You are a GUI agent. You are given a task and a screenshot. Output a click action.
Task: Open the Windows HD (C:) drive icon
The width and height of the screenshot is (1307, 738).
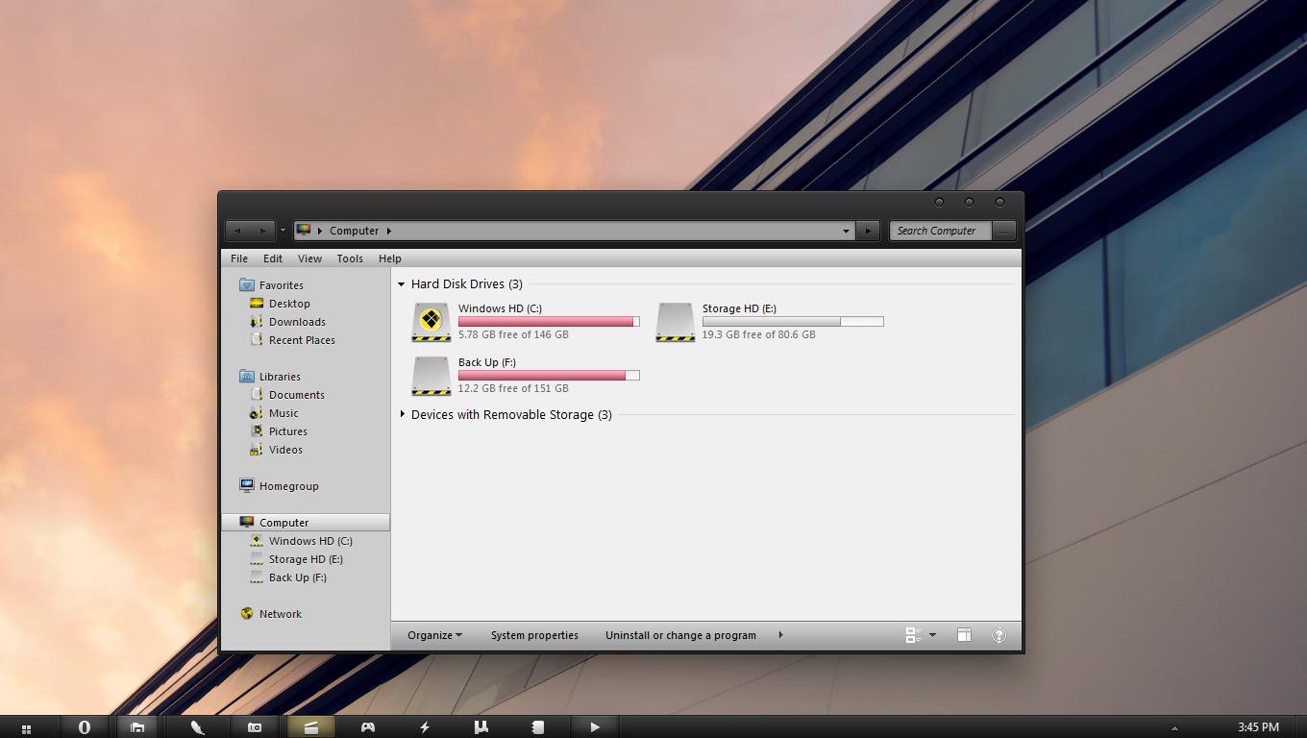tap(431, 322)
